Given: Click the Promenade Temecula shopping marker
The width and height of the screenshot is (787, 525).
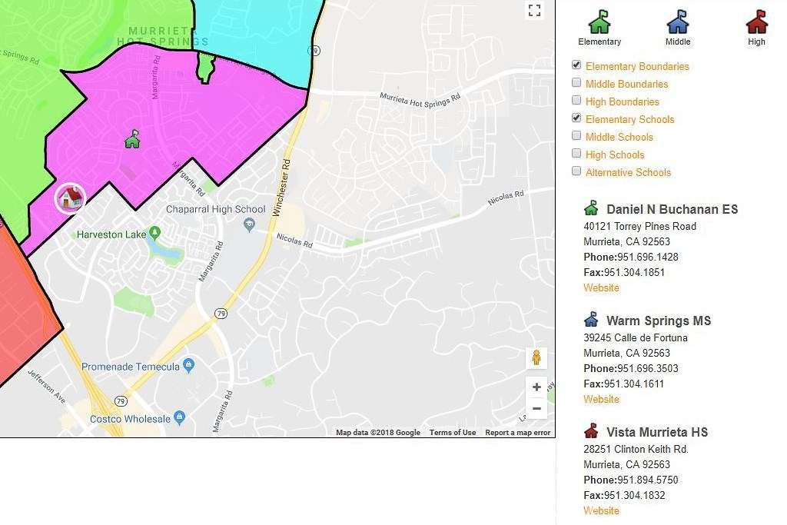Looking at the screenshot, I should [x=189, y=365].
